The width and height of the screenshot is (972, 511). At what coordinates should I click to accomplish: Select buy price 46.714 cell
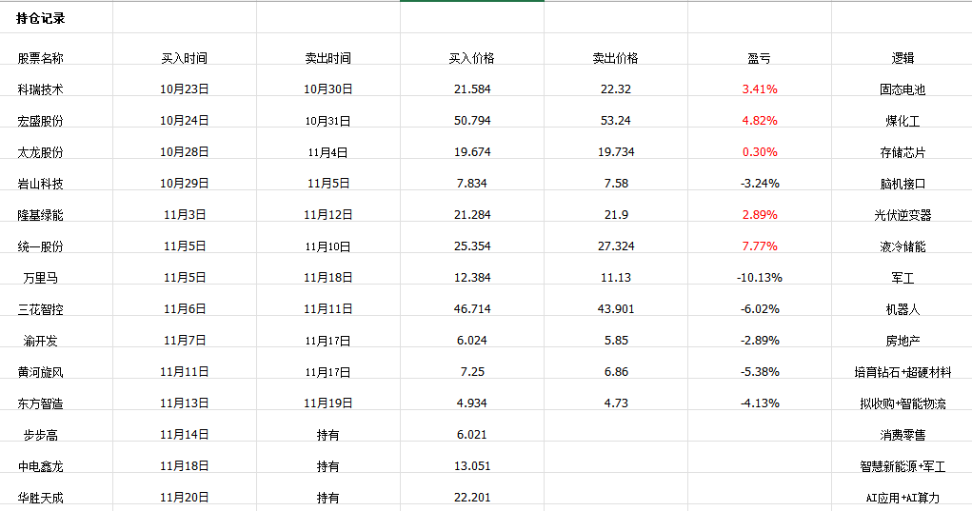click(472, 309)
